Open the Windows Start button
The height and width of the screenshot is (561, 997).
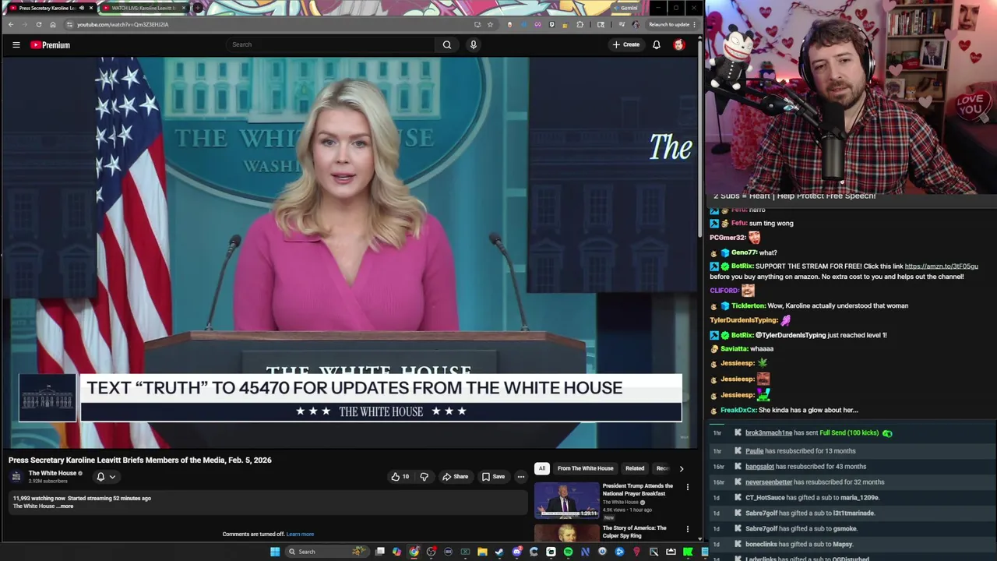[275, 552]
